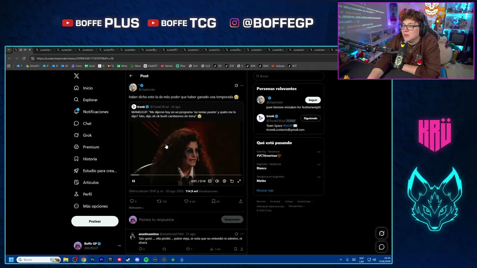The height and width of the screenshot is (268, 477).
Task: Open Boffe GP account menu dots
Action: 119,246
